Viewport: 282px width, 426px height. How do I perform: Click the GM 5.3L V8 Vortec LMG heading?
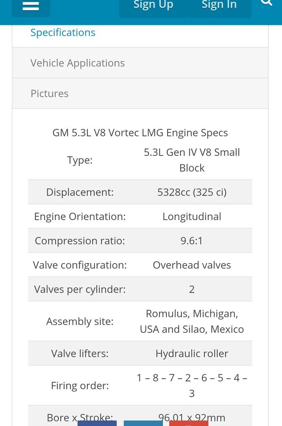140,132
